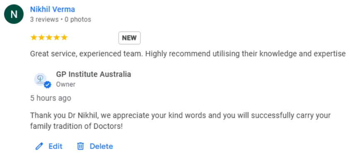
Task: Select the second yellow rating star
Action: coord(41,37)
